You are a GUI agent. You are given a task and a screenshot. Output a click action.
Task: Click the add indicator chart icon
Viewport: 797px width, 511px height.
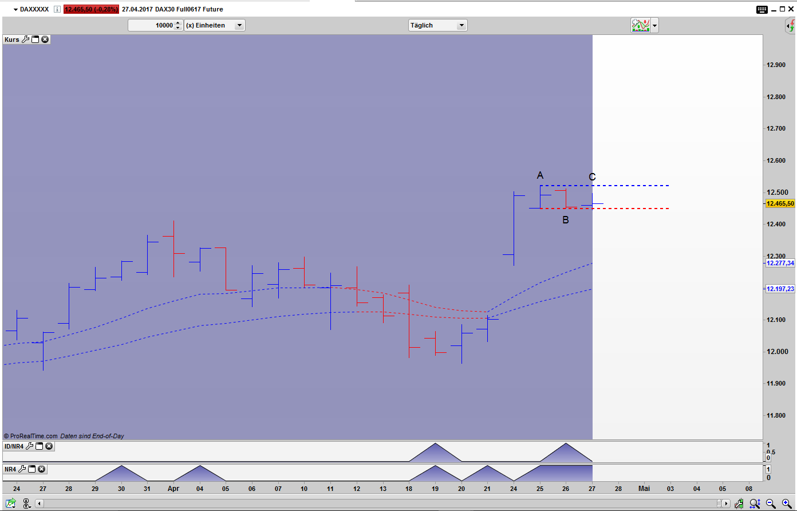tap(640, 25)
